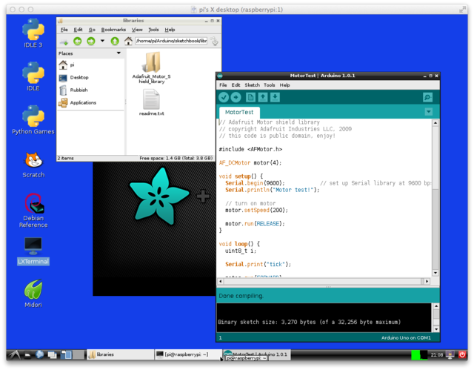Select the MotorTest sketch tab

(x=238, y=112)
